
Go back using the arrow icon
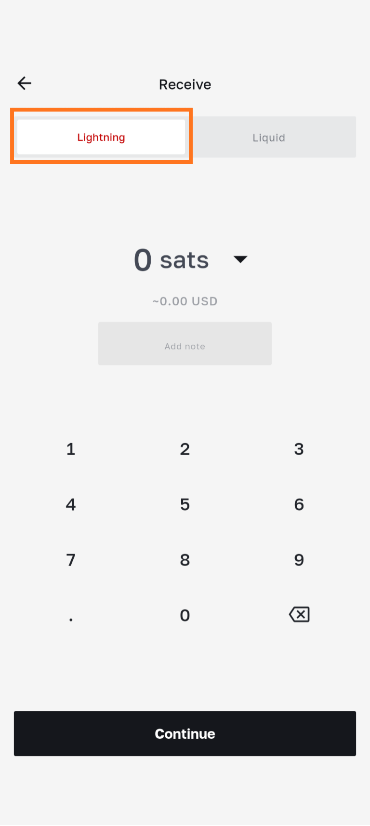(25, 83)
